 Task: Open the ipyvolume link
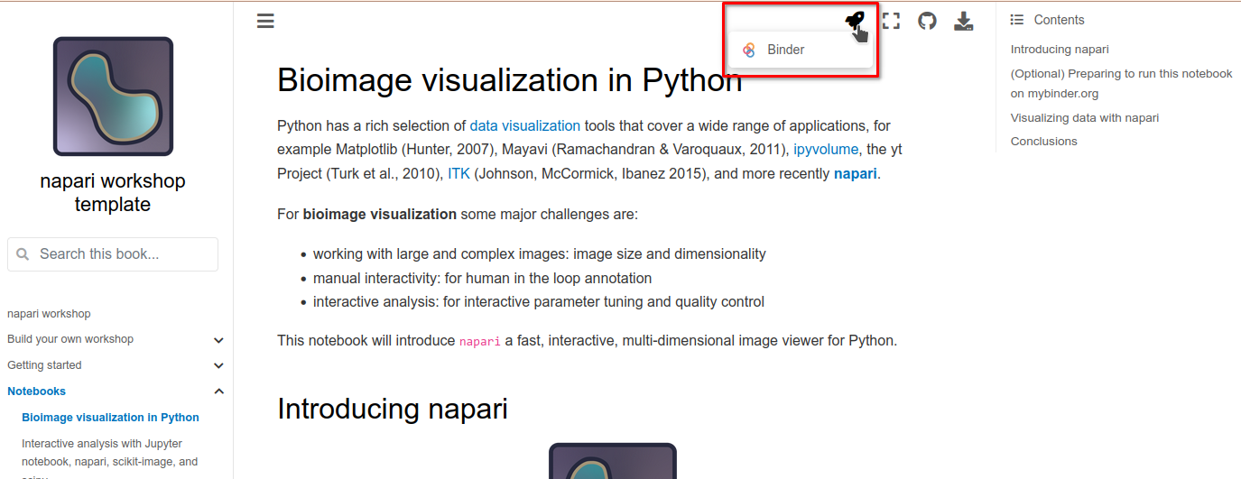coord(825,150)
